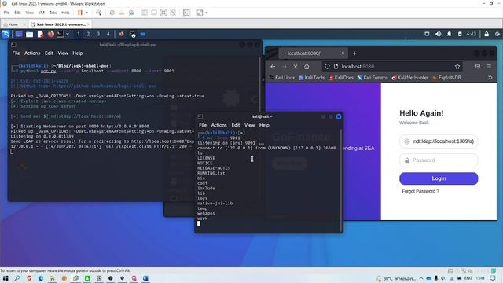Click the terminal task button in Kali panel
Viewport: 503px width, 283px height.
132,34
